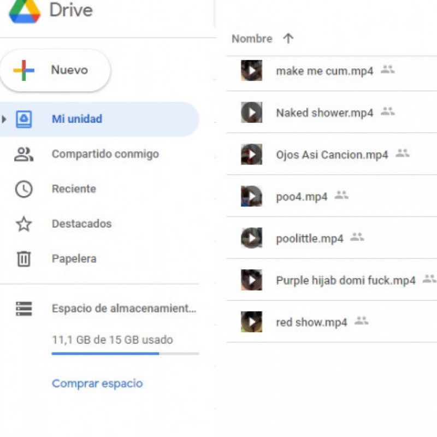Click the Espacio de almacenamiento storage icon
Image resolution: width=437 pixels, height=437 pixels.
click(23, 308)
